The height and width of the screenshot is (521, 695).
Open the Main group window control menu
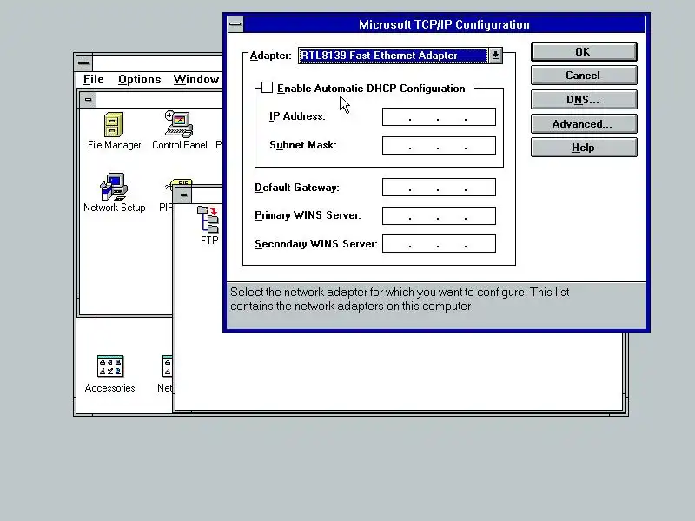point(89,99)
